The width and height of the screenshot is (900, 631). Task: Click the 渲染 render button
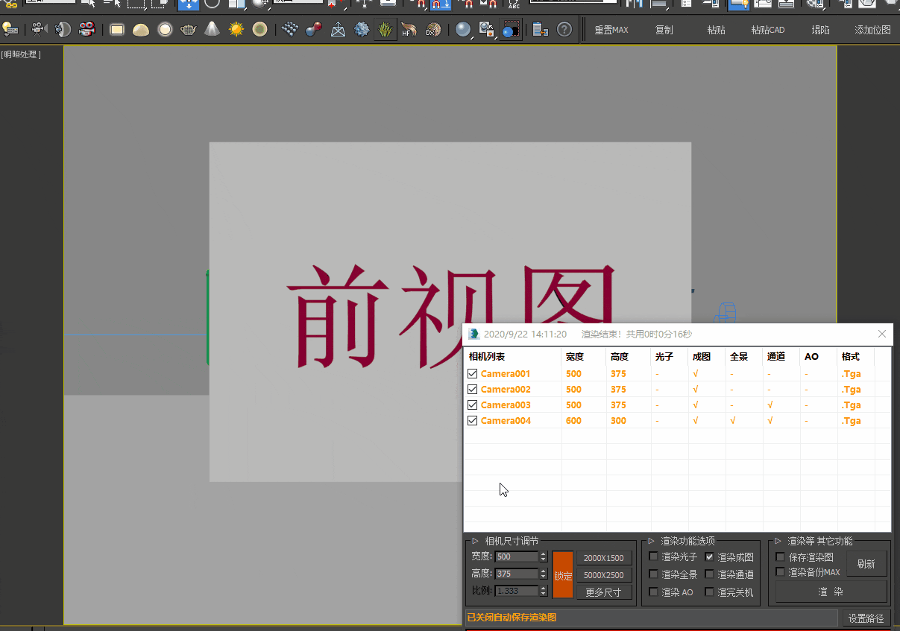point(831,590)
